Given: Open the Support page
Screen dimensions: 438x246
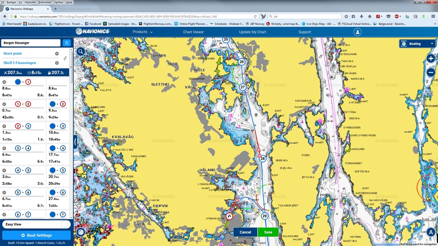Looking at the screenshot, I should coord(305,32).
